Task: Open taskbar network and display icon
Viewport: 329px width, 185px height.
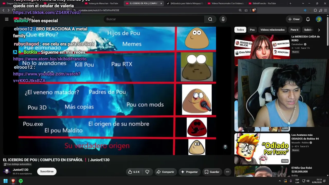Action: click(x=304, y=181)
